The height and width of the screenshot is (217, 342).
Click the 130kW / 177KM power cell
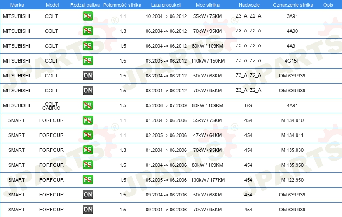click(x=208, y=180)
